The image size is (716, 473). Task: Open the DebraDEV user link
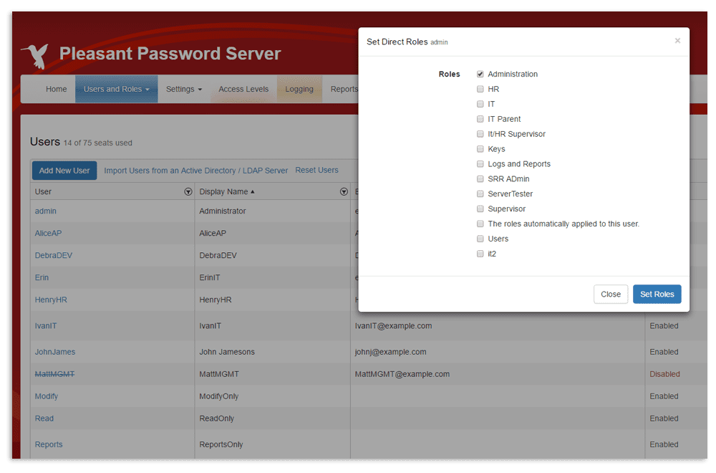coord(54,255)
